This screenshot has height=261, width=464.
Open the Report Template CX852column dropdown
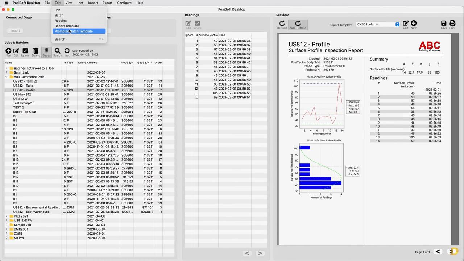pos(377,24)
